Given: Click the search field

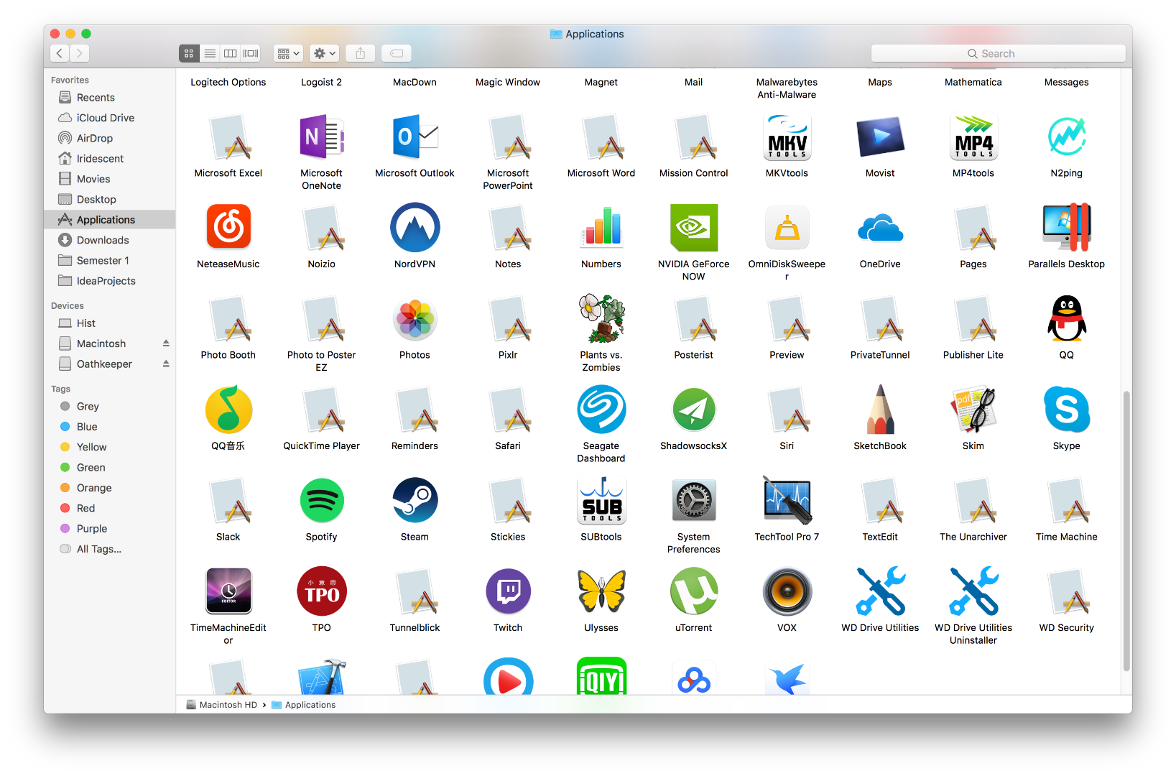Looking at the screenshot, I should (998, 53).
